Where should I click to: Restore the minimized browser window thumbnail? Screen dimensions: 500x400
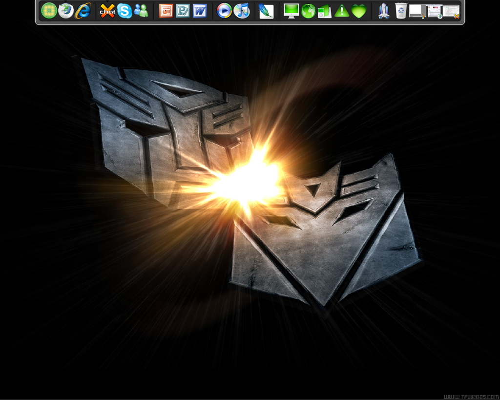[434, 12]
